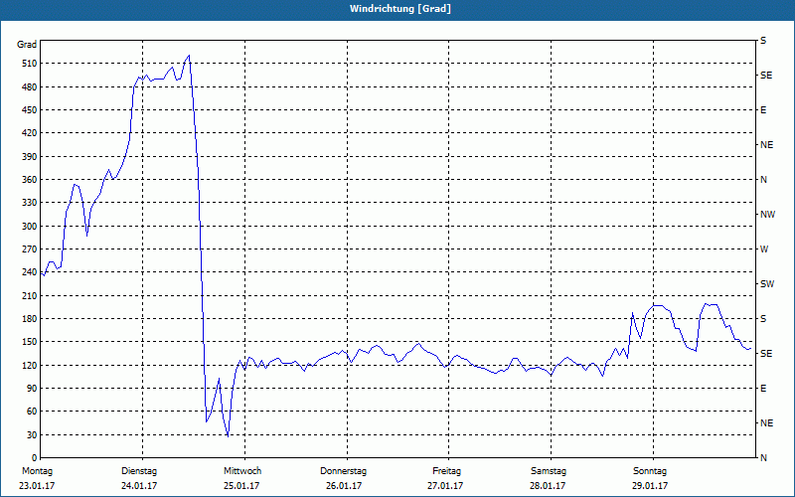Select the date '29.01.17'
The height and width of the screenshot is (497, 795).
650,486
